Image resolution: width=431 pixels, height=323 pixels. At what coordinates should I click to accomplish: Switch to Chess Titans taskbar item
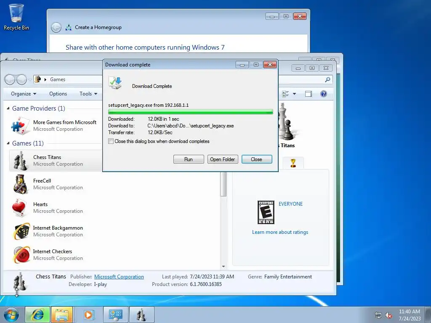pyautogui.click(x=141, y=315)
